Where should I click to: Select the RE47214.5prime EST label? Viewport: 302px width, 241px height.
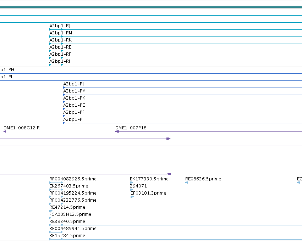click(x=67, y=207)
